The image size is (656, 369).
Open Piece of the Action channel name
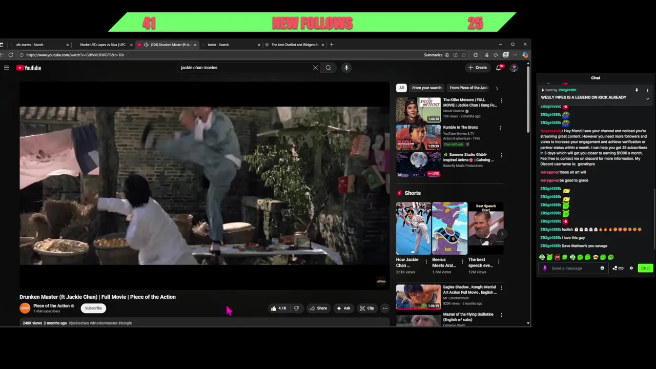coord(51,306)
